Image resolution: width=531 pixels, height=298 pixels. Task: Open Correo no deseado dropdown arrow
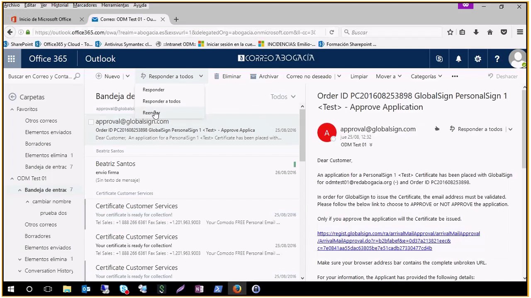[339, 76]
